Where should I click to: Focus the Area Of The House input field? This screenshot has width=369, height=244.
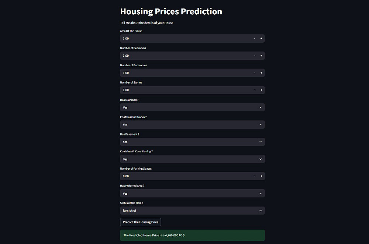coord(184,39)
